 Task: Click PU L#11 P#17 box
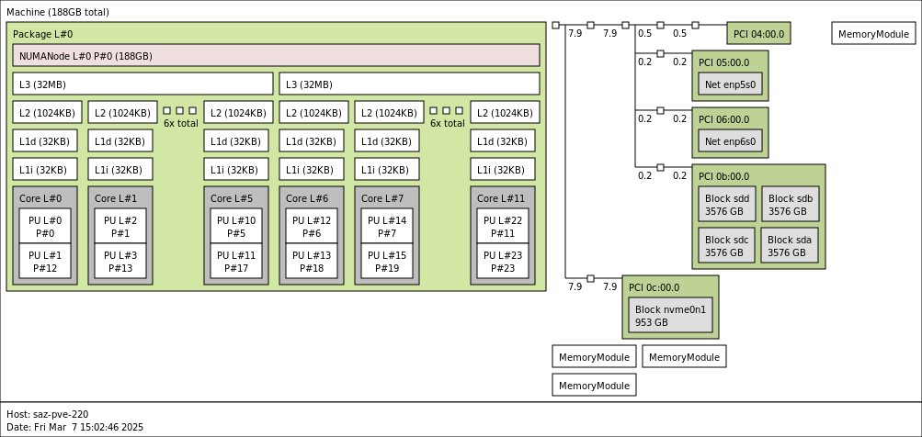236,262
